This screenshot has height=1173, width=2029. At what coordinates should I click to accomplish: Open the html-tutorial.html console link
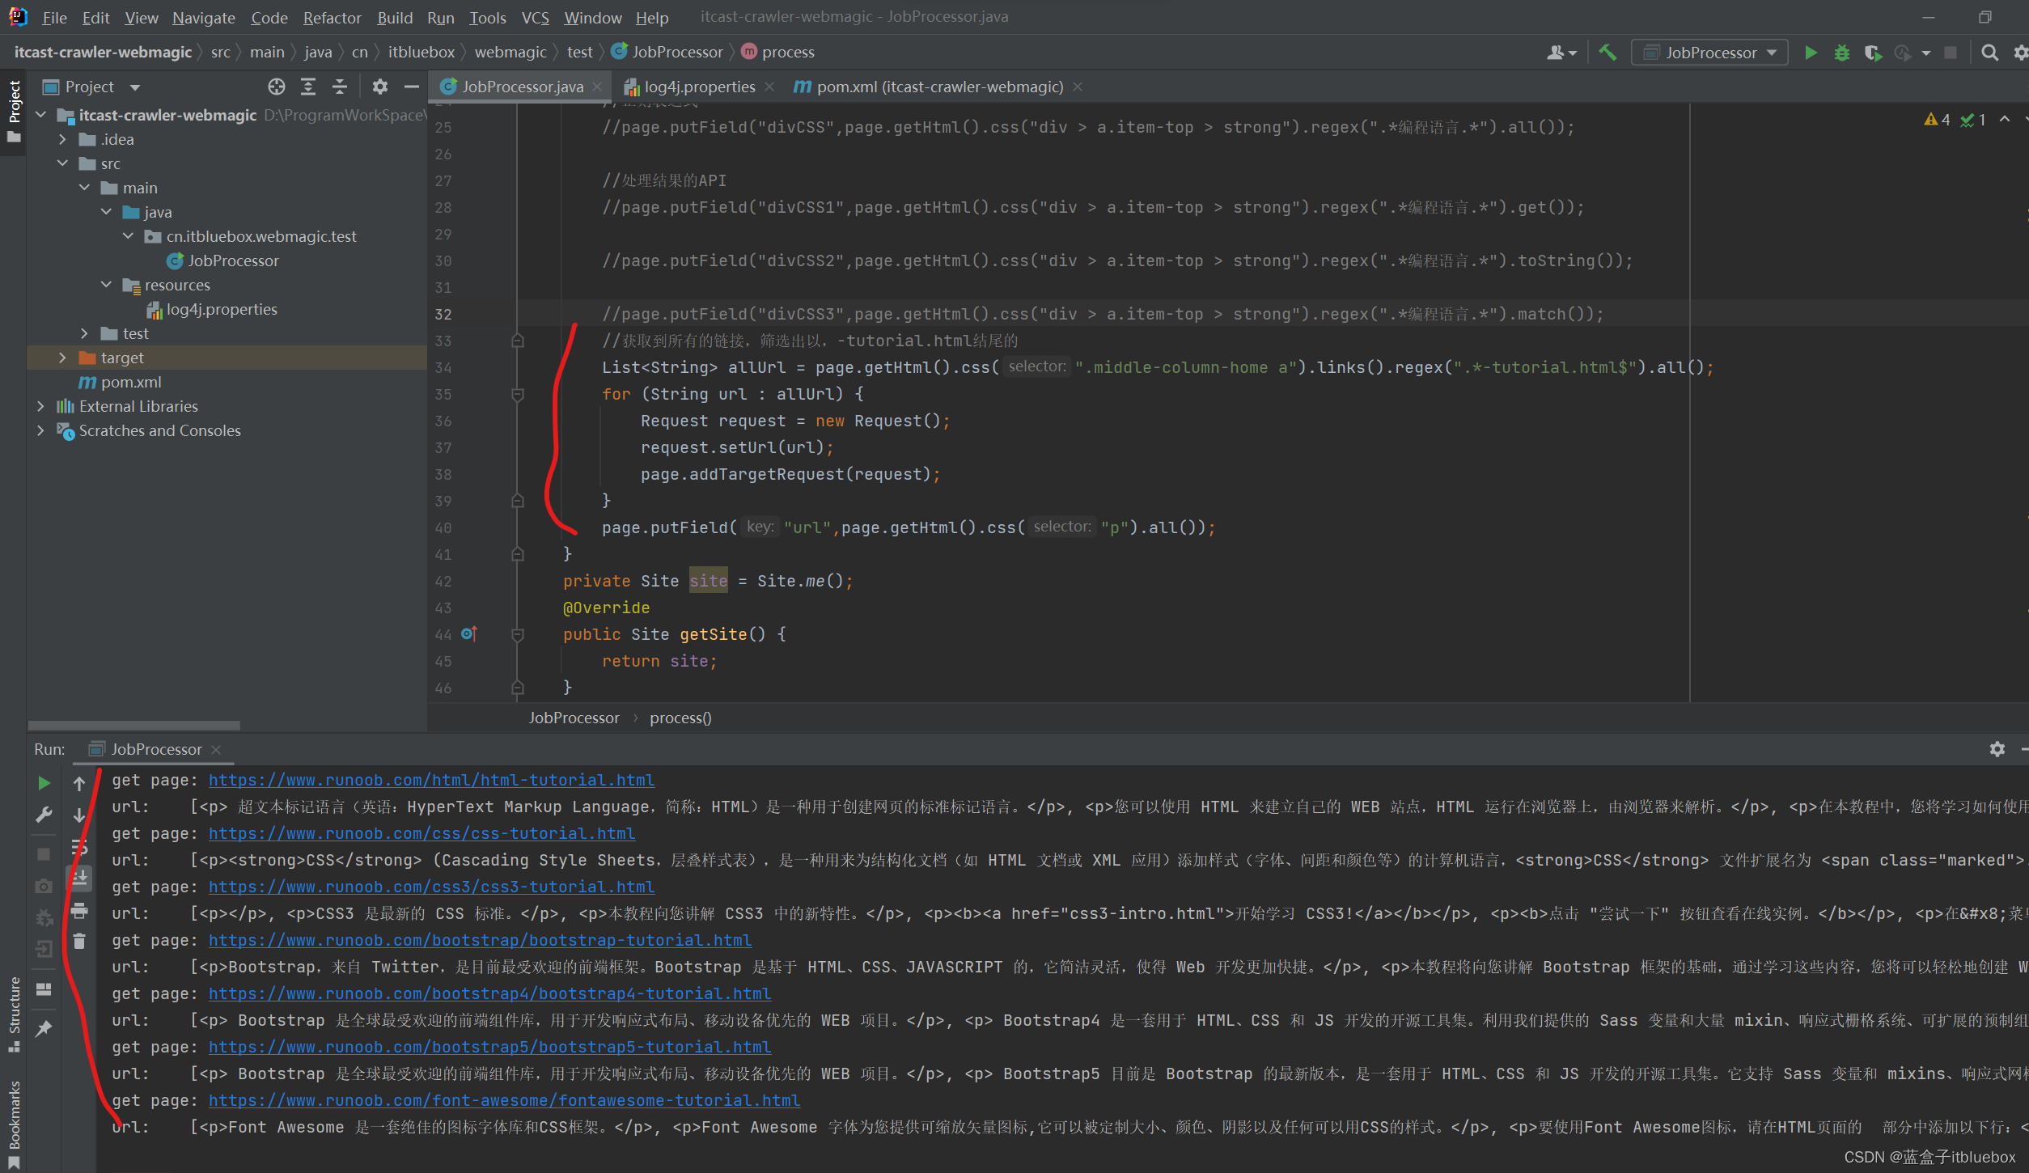(431, 780)
